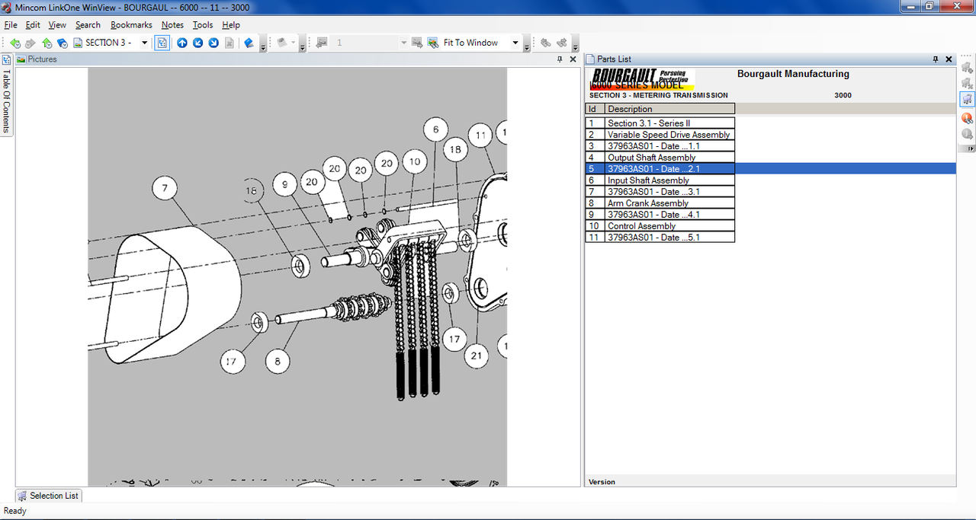
Task: Open the history navigation icon
Action: (63, 43)
